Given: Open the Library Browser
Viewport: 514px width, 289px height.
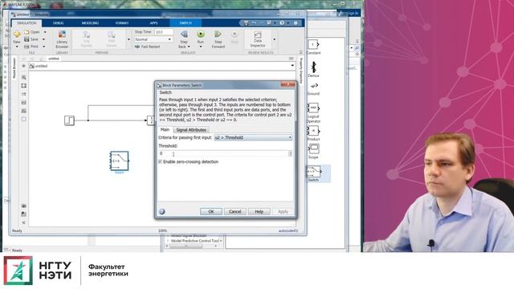Looking at the screenshot, I should point(62,39).
